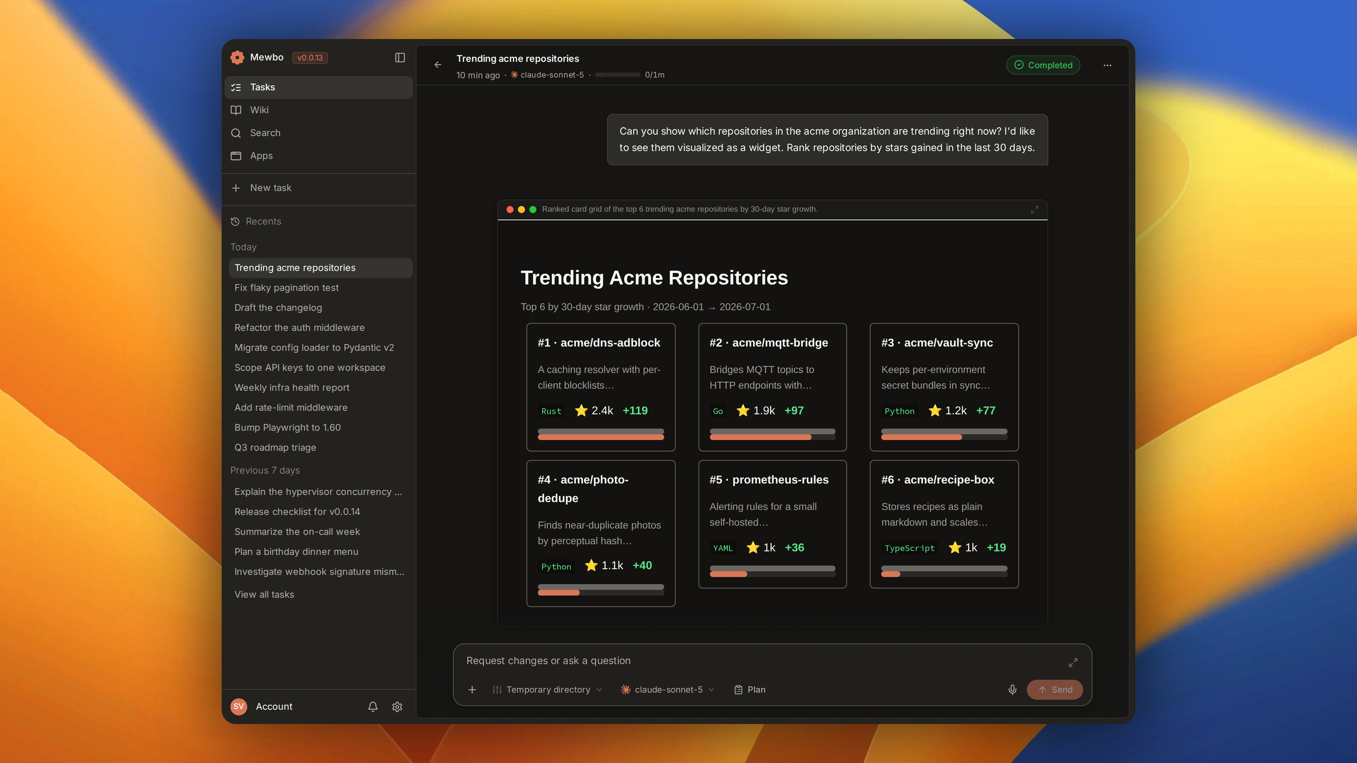1357x763 pixels.
Task: Click the user prompt message bubble
Action: tap(827, 140)
